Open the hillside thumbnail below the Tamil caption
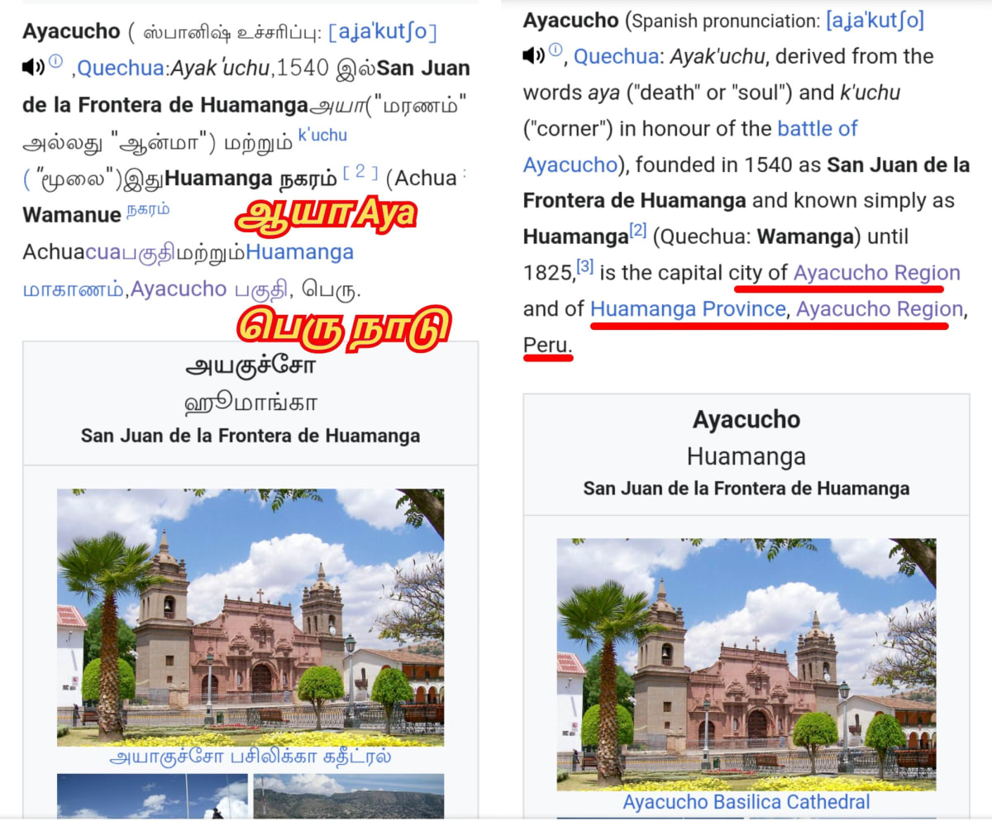 (349, 796)
